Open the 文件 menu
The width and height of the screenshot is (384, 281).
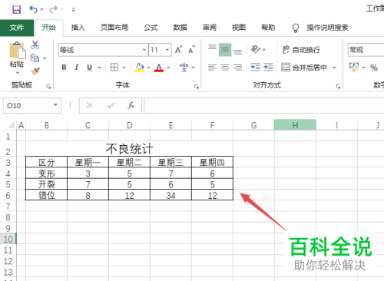[17, 28]
